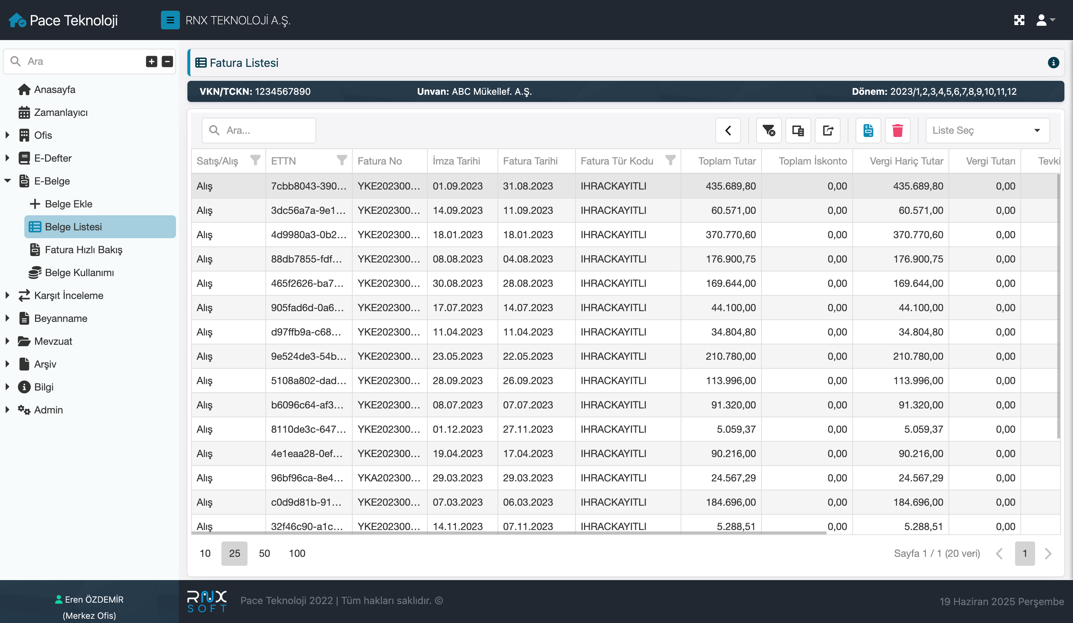Click the back chevron toolbar button

728,130
